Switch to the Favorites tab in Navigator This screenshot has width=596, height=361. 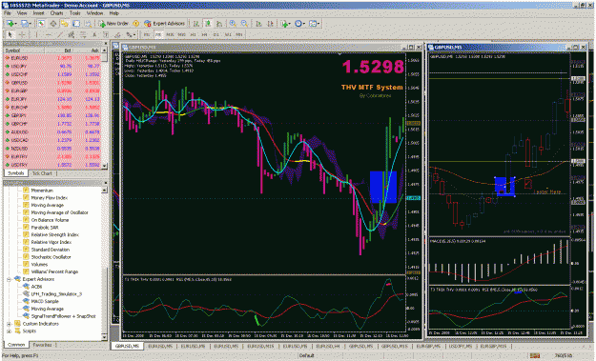(42, 345)
